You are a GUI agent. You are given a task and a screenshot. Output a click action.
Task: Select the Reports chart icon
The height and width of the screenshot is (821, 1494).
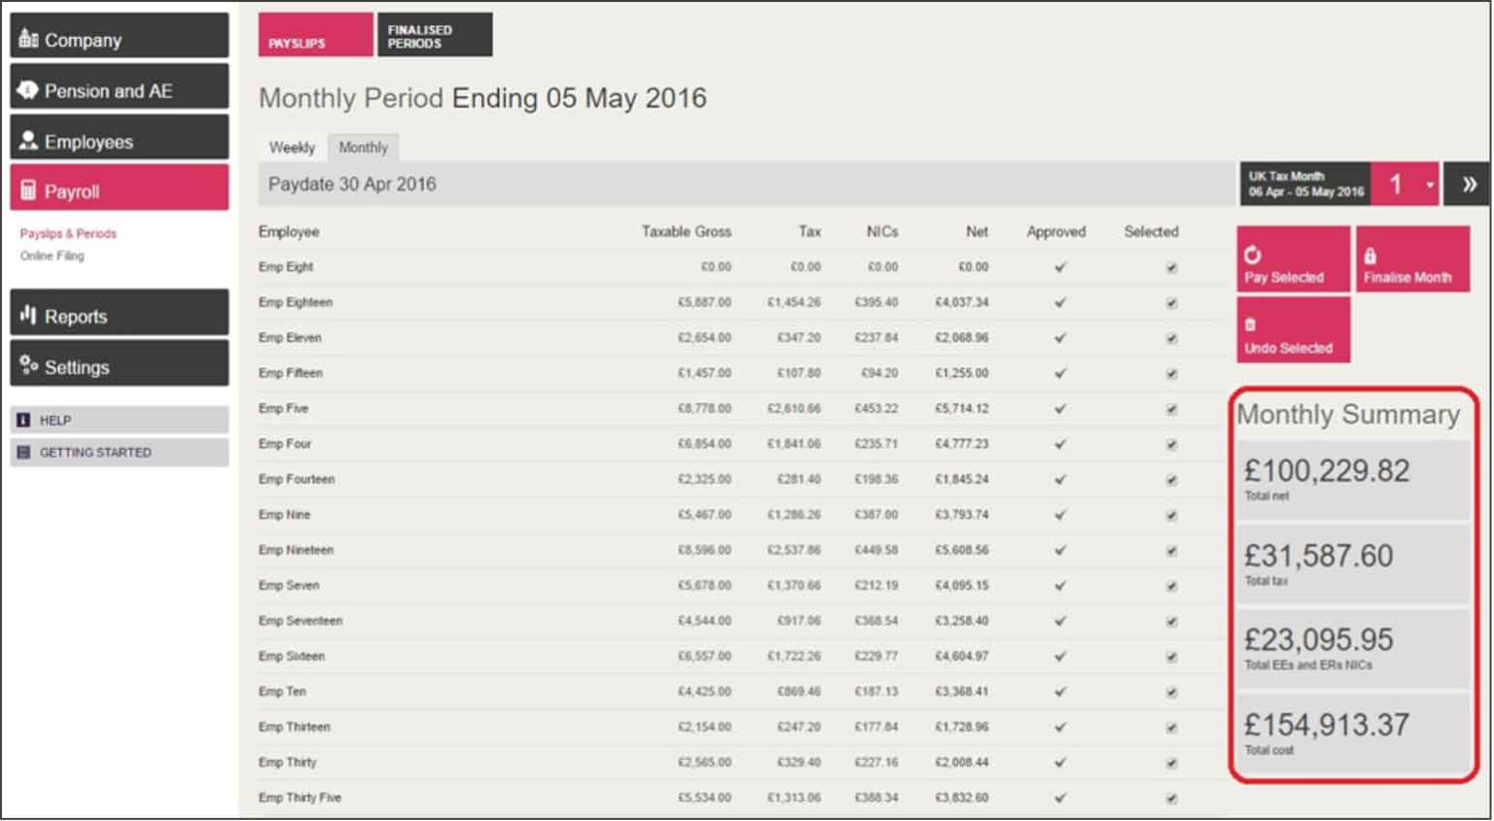point(27,312)
